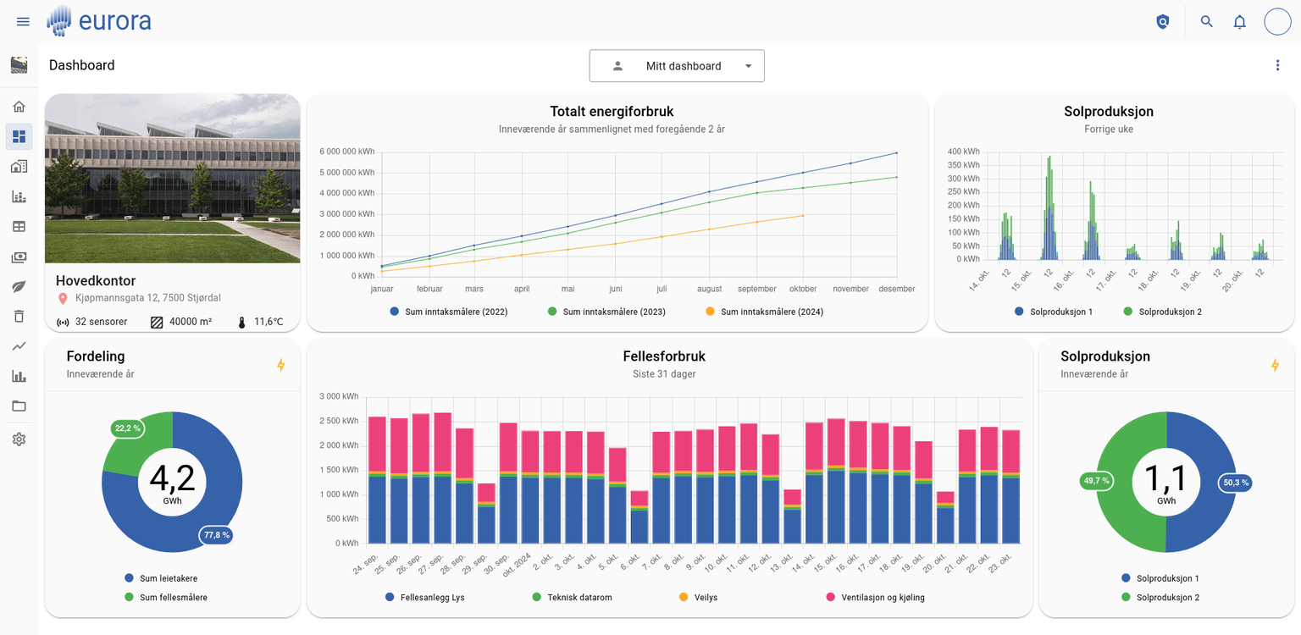1301x635 pixels.
Task: Open the folder item in sidebar
Action: [x=19, y=406]
